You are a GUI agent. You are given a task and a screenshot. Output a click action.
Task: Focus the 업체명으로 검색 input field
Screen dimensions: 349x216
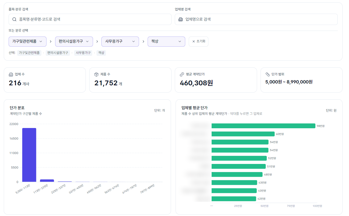click(256, 19)
